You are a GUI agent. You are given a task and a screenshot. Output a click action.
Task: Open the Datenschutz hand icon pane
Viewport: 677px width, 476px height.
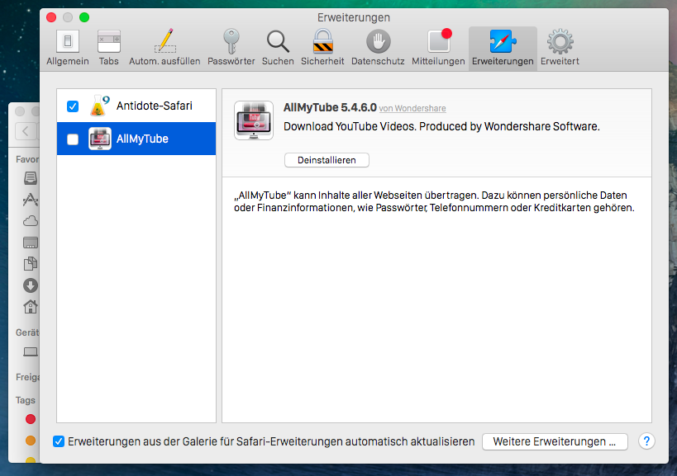coord(378,47)
